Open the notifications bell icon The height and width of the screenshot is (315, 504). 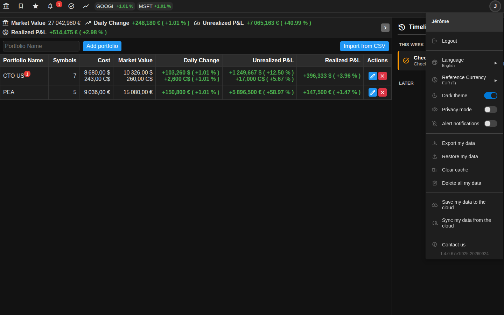(50, 6)
